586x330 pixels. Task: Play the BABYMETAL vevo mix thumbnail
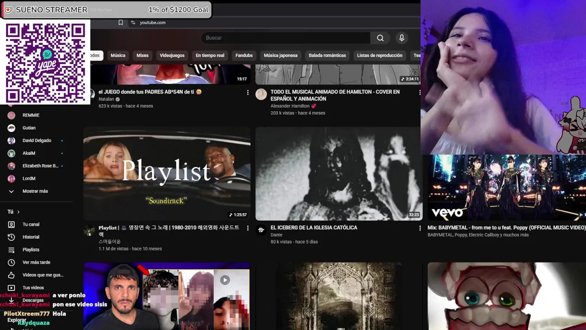[x=507, y=187]
